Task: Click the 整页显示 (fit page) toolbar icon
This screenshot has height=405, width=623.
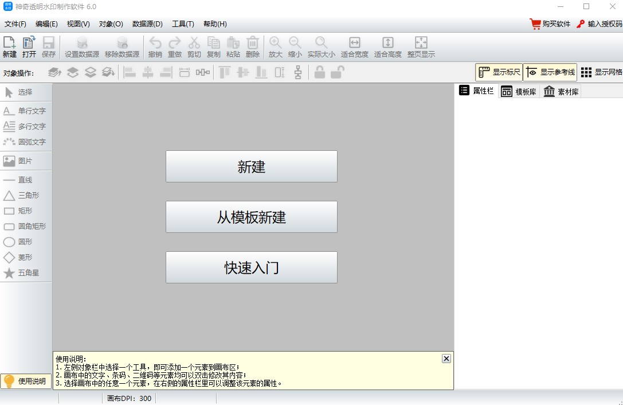Action: point(421,46)
